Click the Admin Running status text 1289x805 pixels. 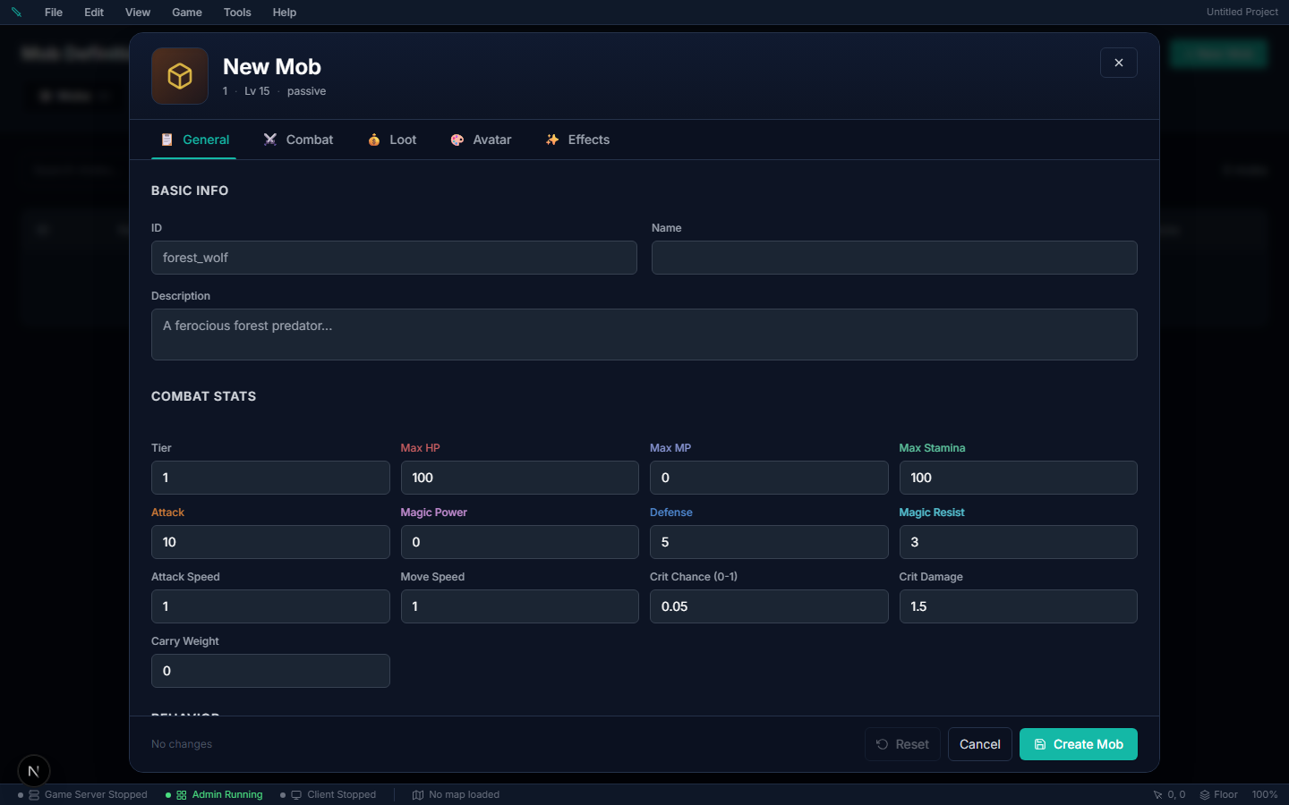[x=227, y=795]
